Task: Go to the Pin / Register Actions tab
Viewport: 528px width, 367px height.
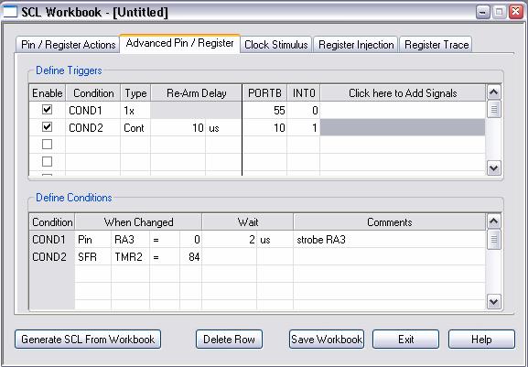Action: [x=68, y=45]
